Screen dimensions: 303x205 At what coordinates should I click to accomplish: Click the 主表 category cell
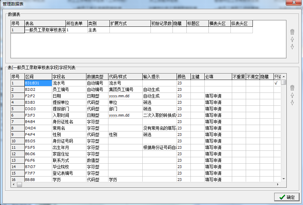pos(99,30)
